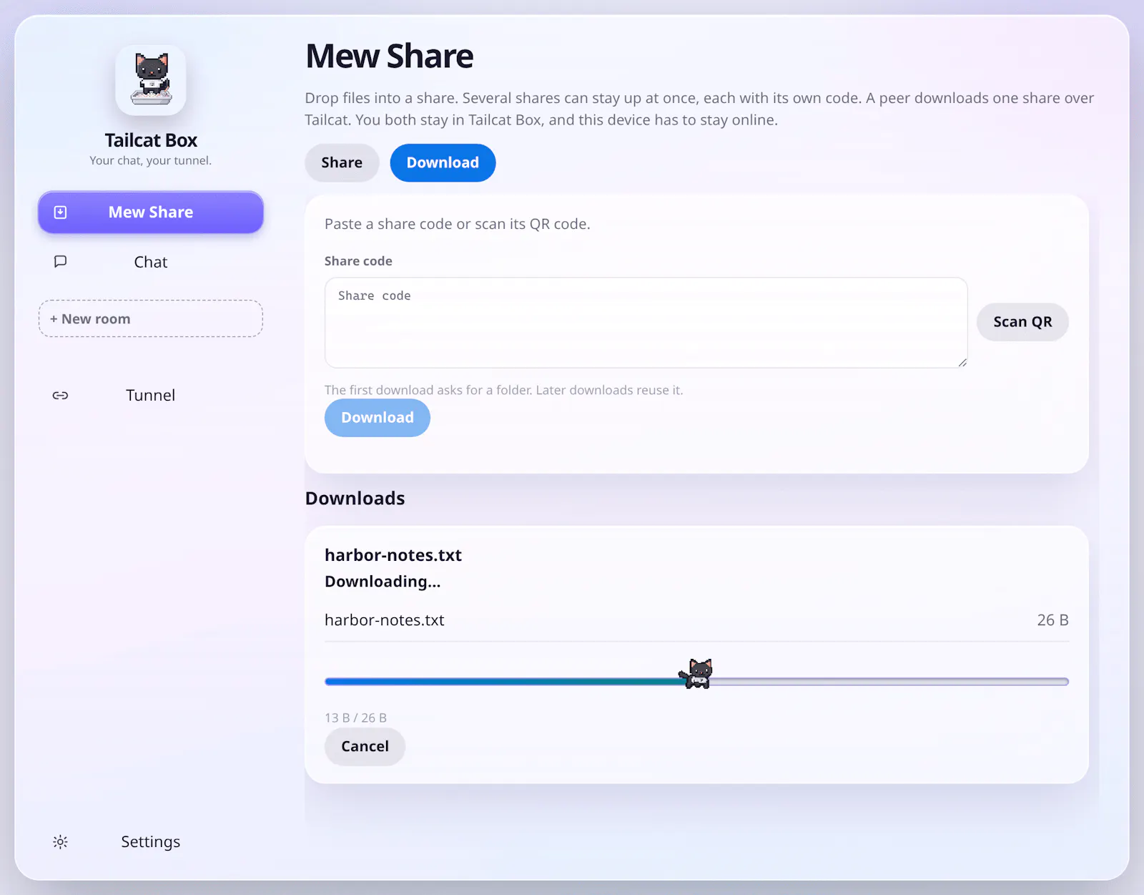Cancel the harbor-notes.txt download

coord(365,747)
